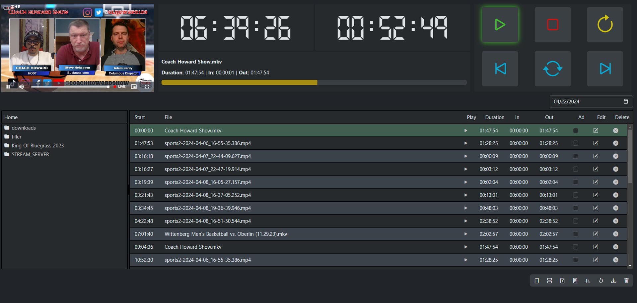637x303 pixels.
Task: Toggle Ad checkbox for the 02:38:52 duration clip
Action: (x=575, y=221)
